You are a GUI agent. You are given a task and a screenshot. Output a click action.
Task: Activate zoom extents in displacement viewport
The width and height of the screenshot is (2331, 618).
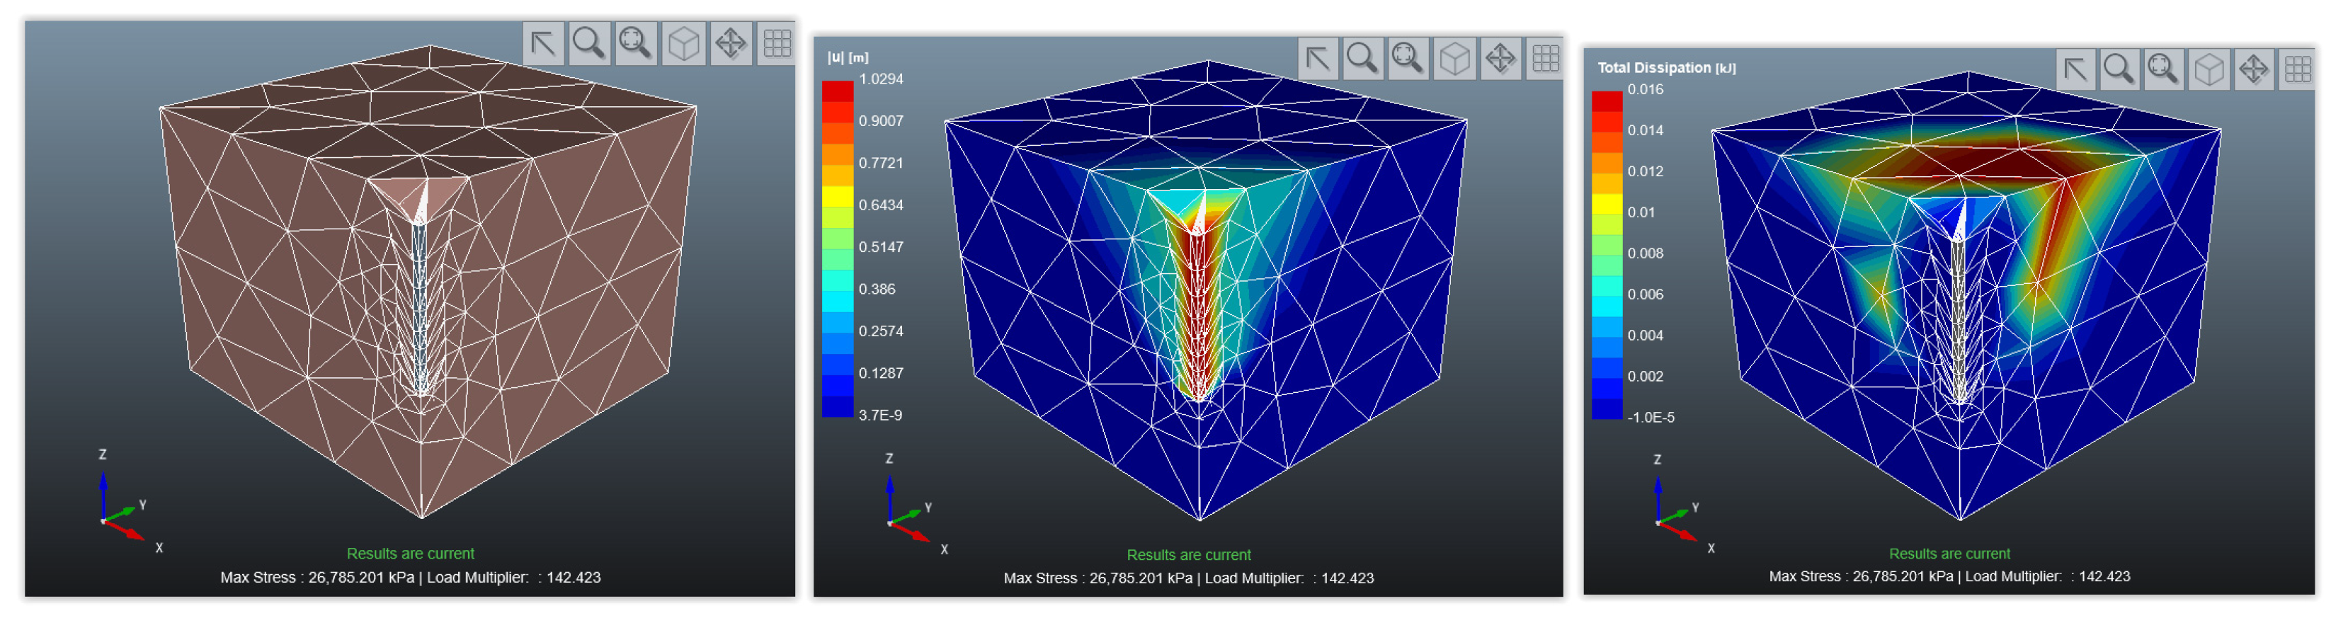tap(1408, 59)
